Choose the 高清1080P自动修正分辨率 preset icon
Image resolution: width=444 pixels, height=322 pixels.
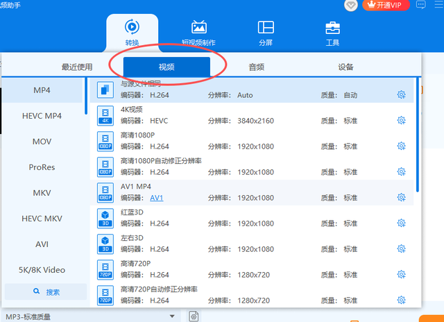tap(105, 167)
